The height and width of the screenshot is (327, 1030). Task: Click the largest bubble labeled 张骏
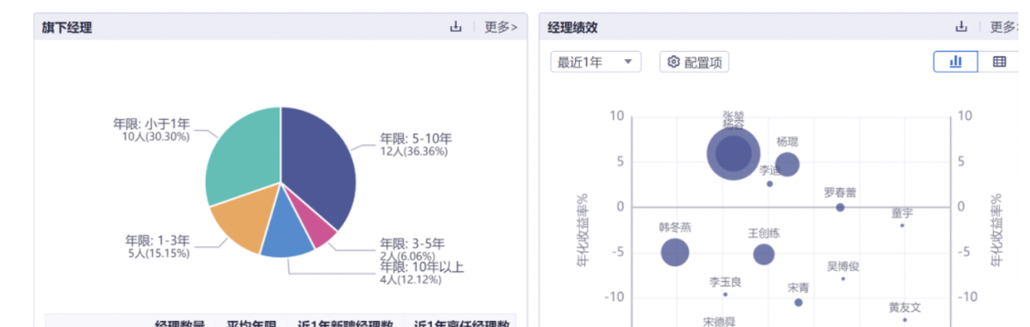tap(734, 153)
